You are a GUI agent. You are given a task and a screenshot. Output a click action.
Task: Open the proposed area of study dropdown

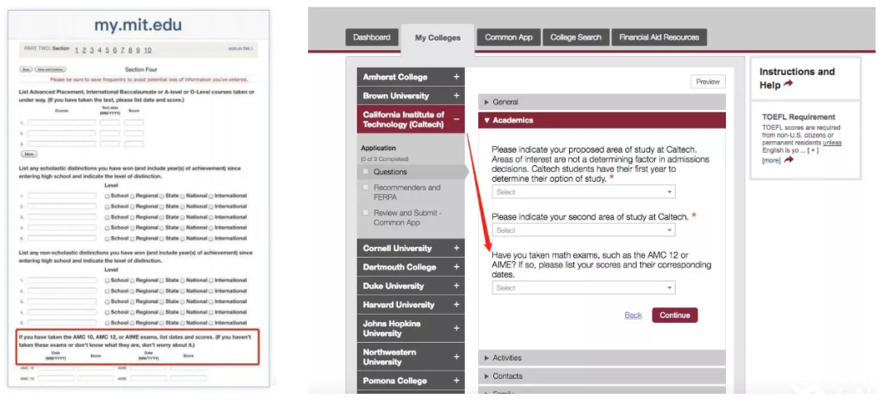584,192
